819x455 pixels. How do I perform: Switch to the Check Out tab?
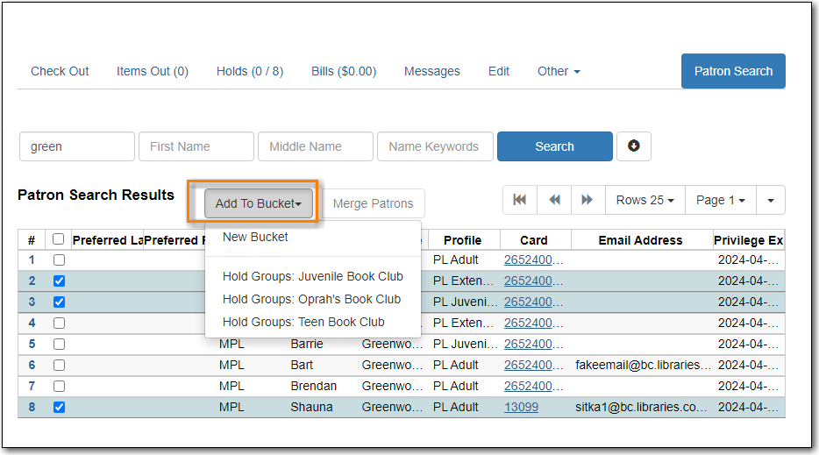[x=60, y=71]
